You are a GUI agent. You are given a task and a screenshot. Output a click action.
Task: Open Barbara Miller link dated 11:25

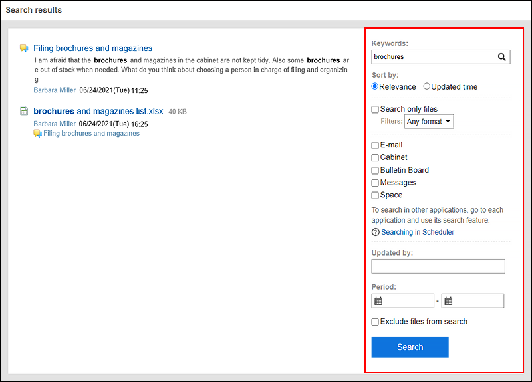55,90
